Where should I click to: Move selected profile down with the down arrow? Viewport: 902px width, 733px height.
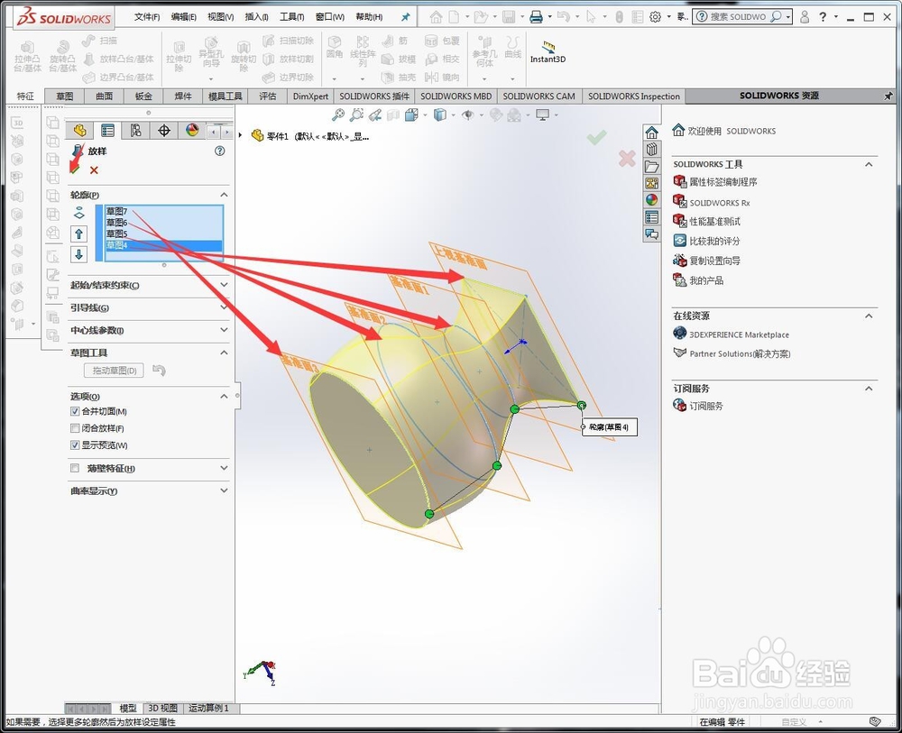coord(78,254)
